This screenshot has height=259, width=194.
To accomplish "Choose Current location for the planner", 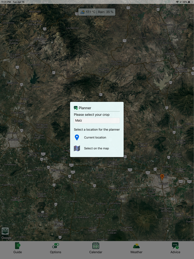I will [x=95, y=138].
